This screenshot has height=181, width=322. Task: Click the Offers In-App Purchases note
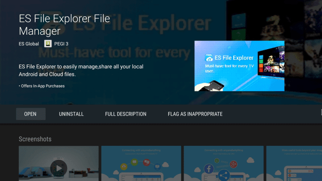42,86
